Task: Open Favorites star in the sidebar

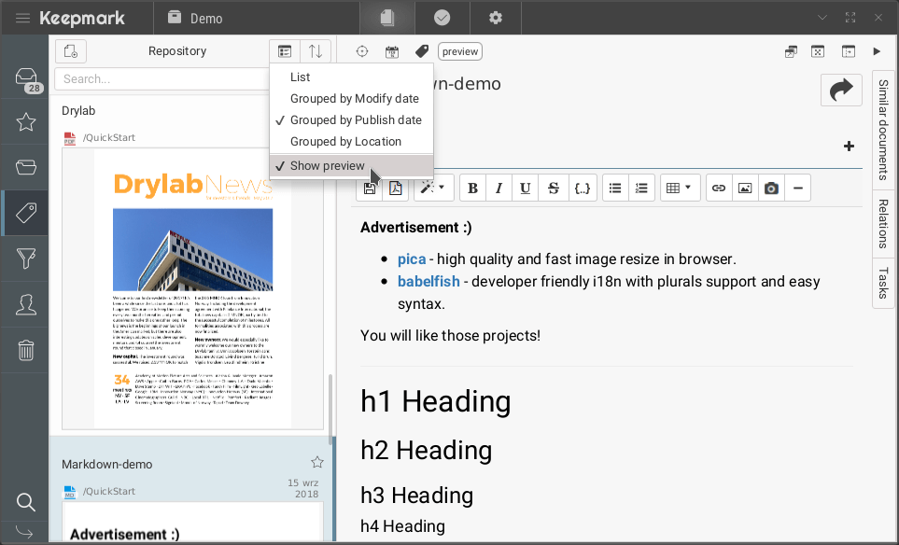Action: (25, 122)
